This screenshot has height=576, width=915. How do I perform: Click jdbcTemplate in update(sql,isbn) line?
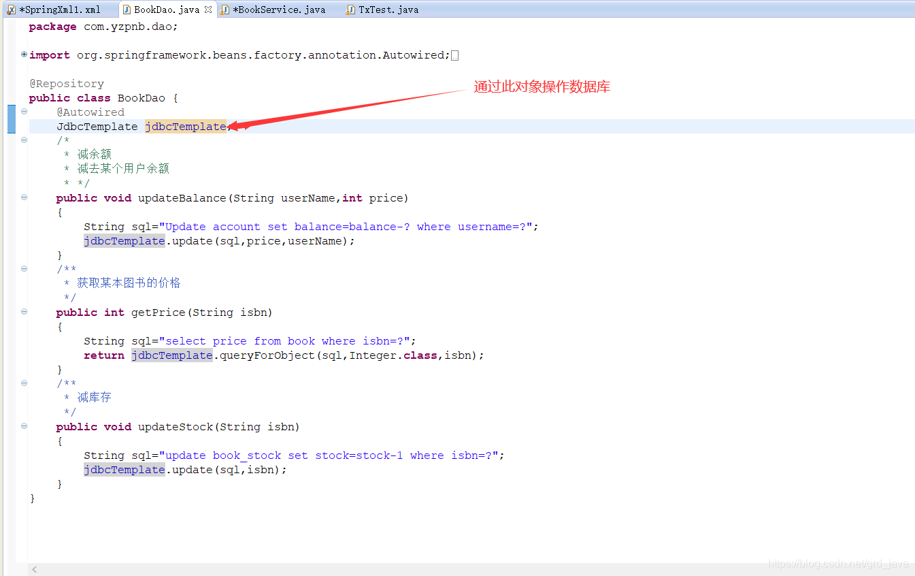click(124, 470)
